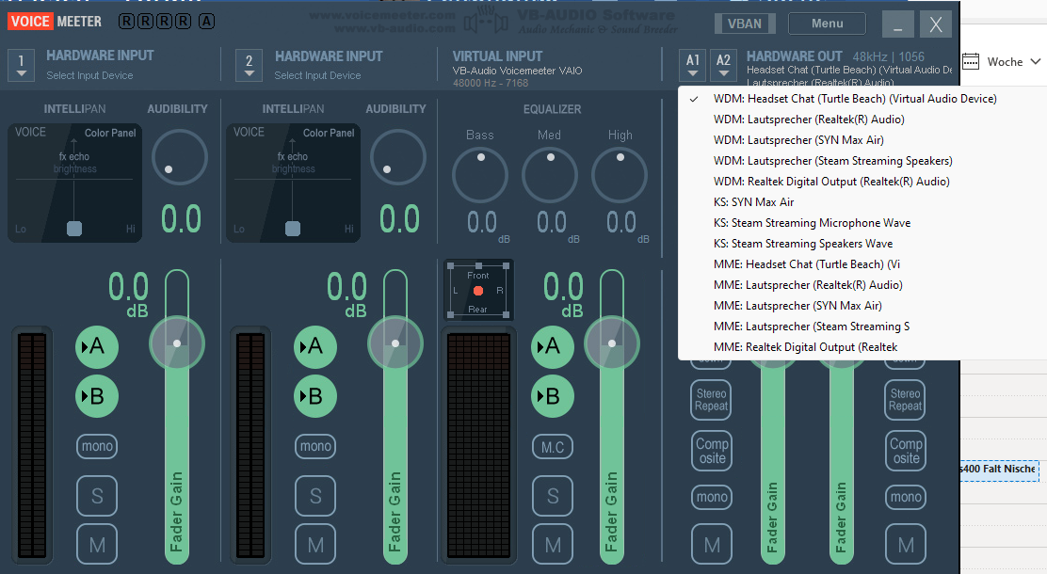Click the Med equalizer knob

550,175
